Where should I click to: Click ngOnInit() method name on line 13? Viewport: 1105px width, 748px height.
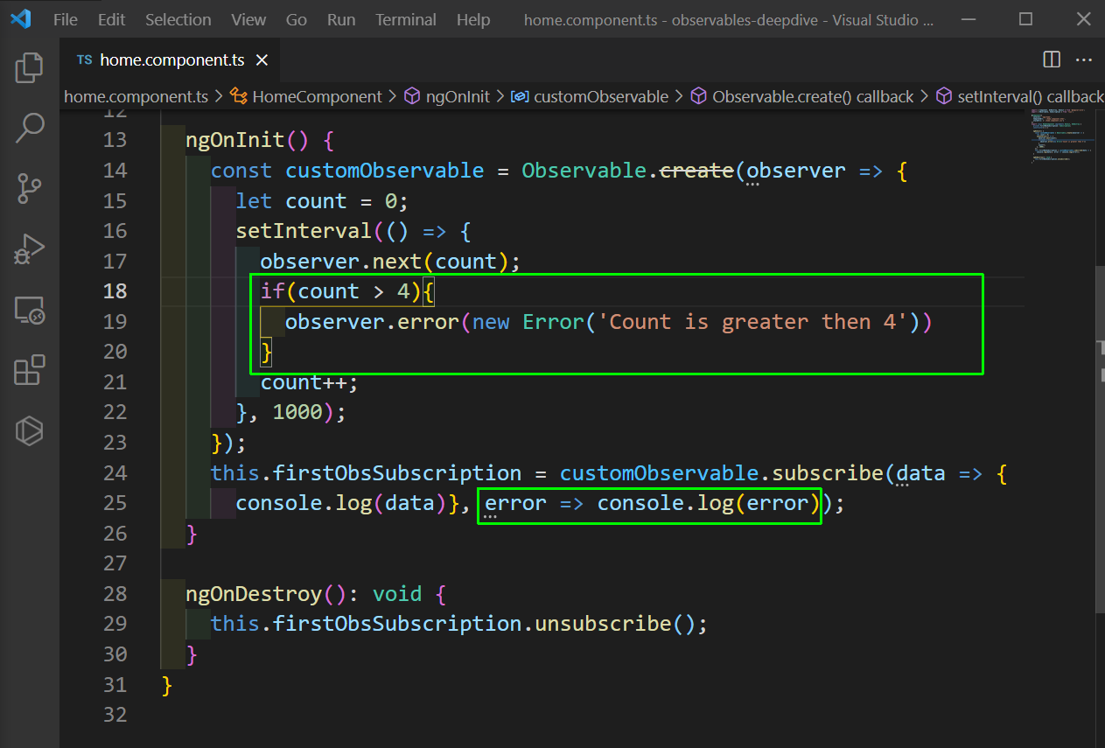point(248,140)
